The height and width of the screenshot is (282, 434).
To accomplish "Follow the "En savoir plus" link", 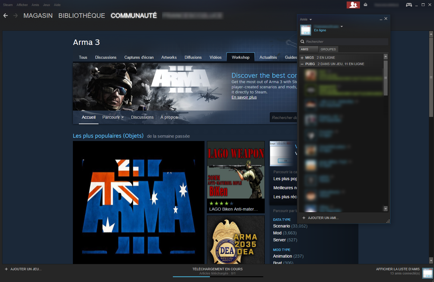I will (x=244, y=97).
